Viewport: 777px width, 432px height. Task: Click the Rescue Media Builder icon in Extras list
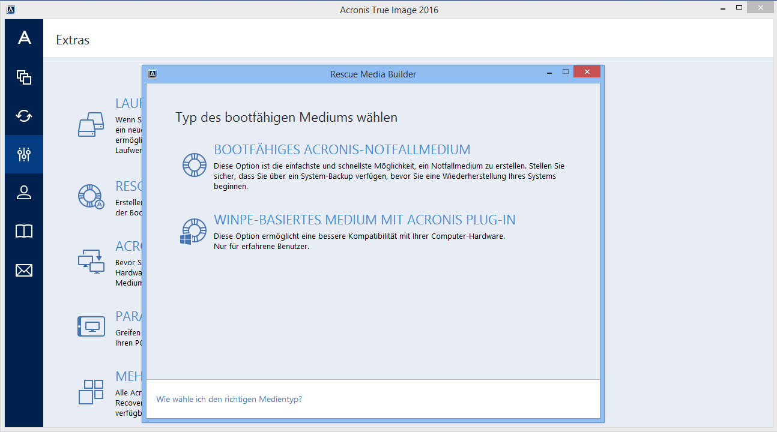[91, 196]
